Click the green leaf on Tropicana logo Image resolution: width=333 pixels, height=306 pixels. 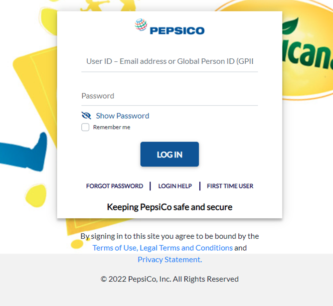(290, 26)
